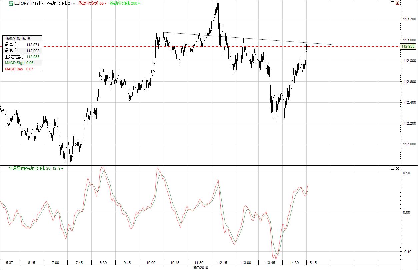Select the 最低价 112.902 data row

pyautogui.click(x=22, y=51)
